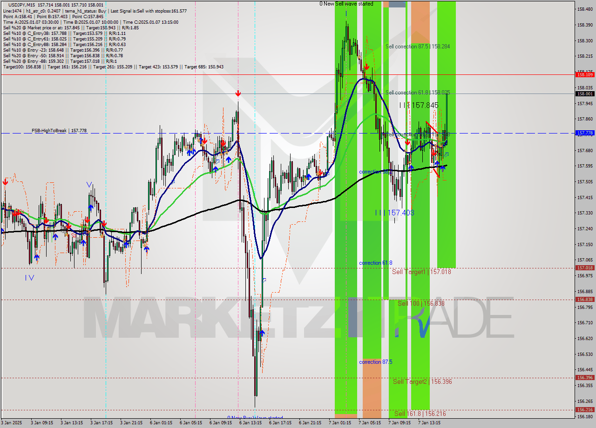Click the red 157.018 price tag
Screen dimensions: 596x428
click(585, 268)
